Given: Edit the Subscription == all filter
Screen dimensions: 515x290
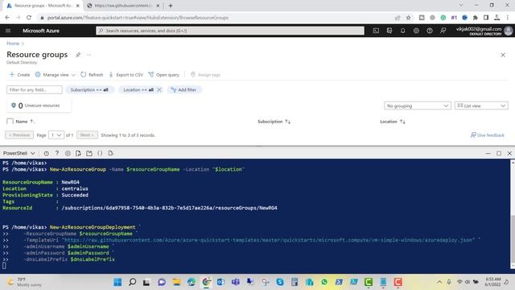Looking at the screenshot, I should (x=89, y=89).
